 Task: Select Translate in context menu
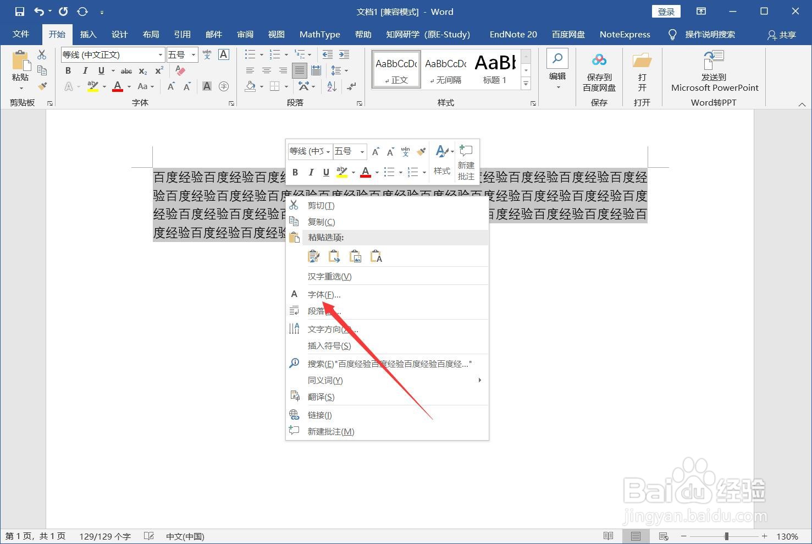387,397
